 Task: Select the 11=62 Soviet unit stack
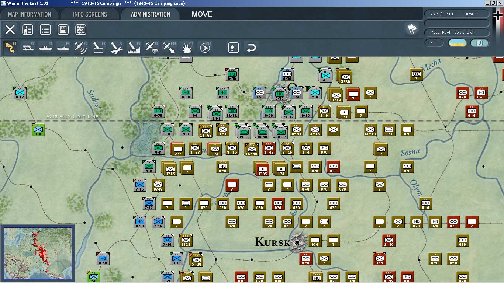[x=206, y=130]
